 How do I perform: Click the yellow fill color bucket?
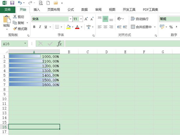click(x=68, y=27)
